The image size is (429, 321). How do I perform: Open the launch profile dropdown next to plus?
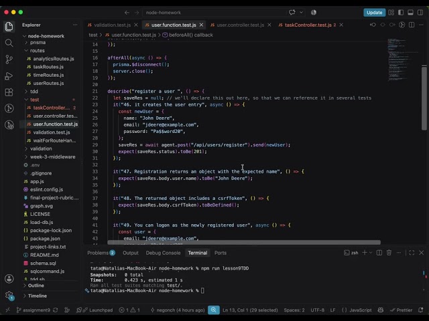click(x=371, y=253)
